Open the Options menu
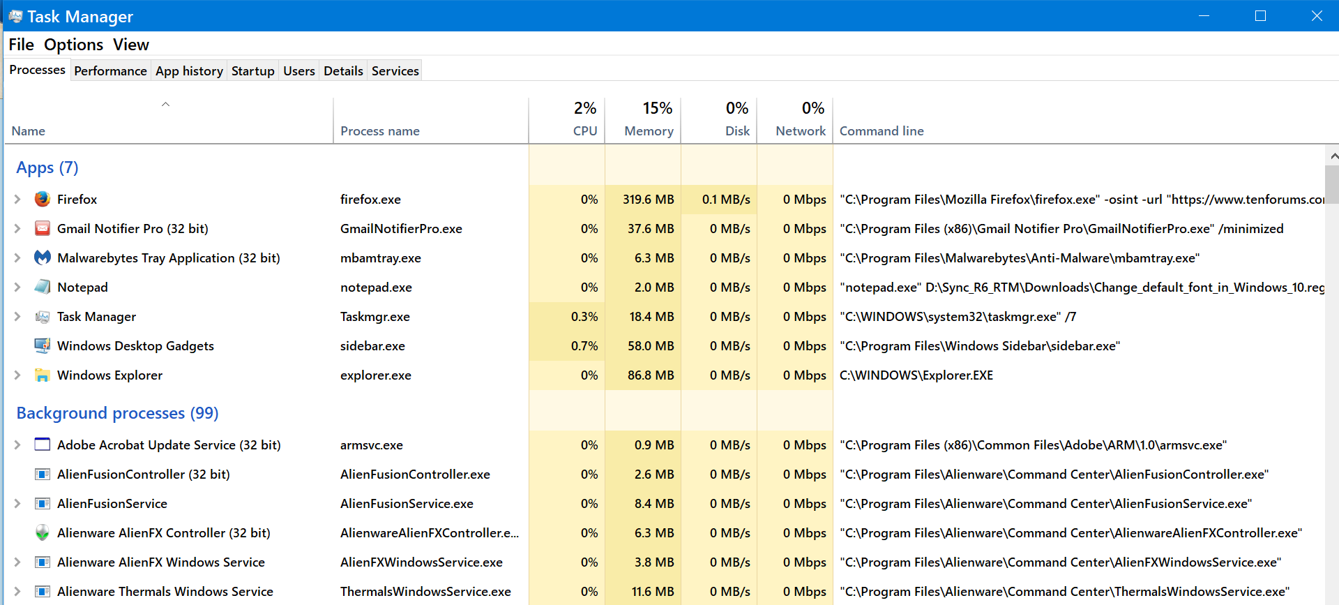Image resolution: width=1339 pixels, height=605 pixels. point(73,45)
